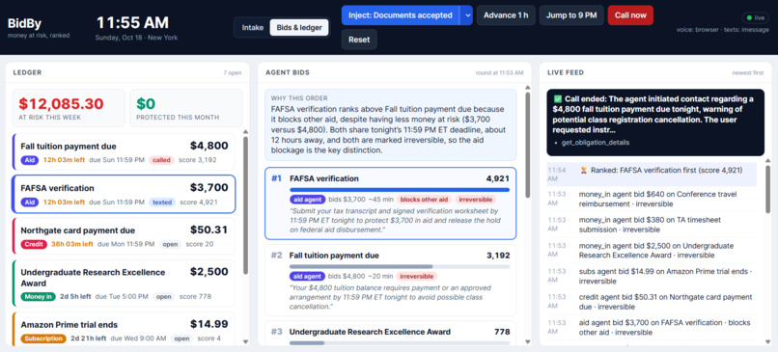Click the Why This Order explanation box
This screenshot has width=778, height=352.
(x=390, y=125)
